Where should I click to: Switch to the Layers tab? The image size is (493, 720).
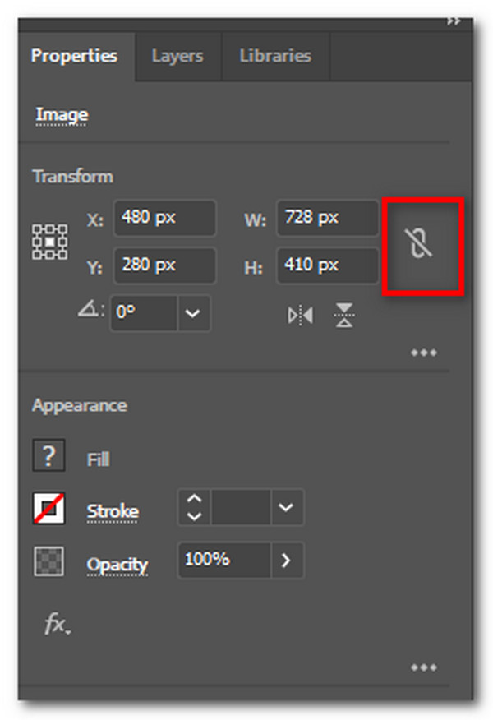pyautogui.click(x=177, y=56)
